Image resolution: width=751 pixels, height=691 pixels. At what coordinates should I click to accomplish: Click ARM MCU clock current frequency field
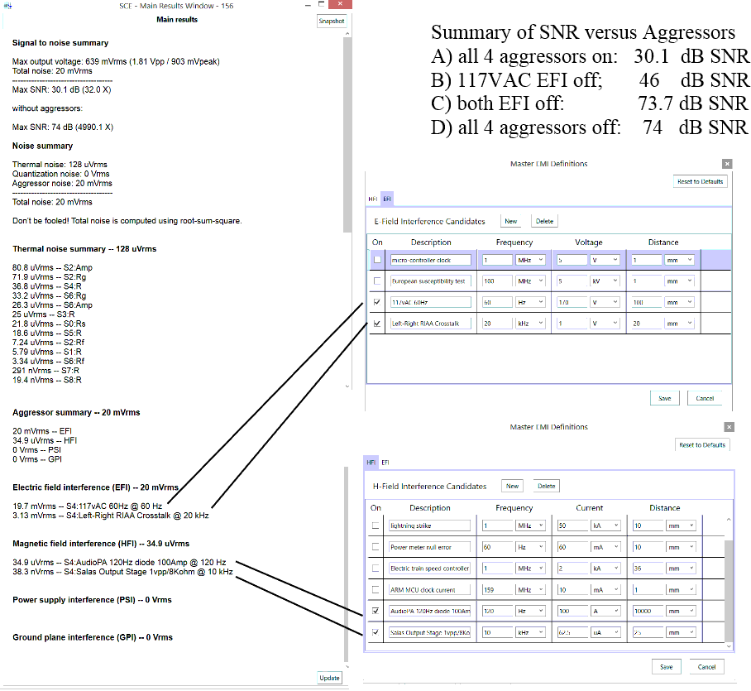(497, 590)
